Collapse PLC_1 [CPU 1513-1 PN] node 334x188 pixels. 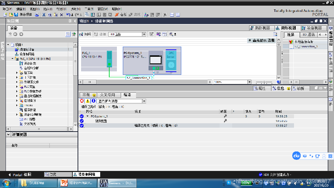pyautogui.click(x=13, y=58)
